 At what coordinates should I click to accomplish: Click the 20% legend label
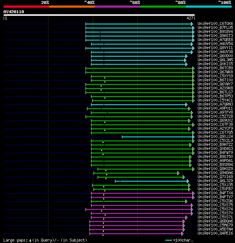click(x=45, y=3)
